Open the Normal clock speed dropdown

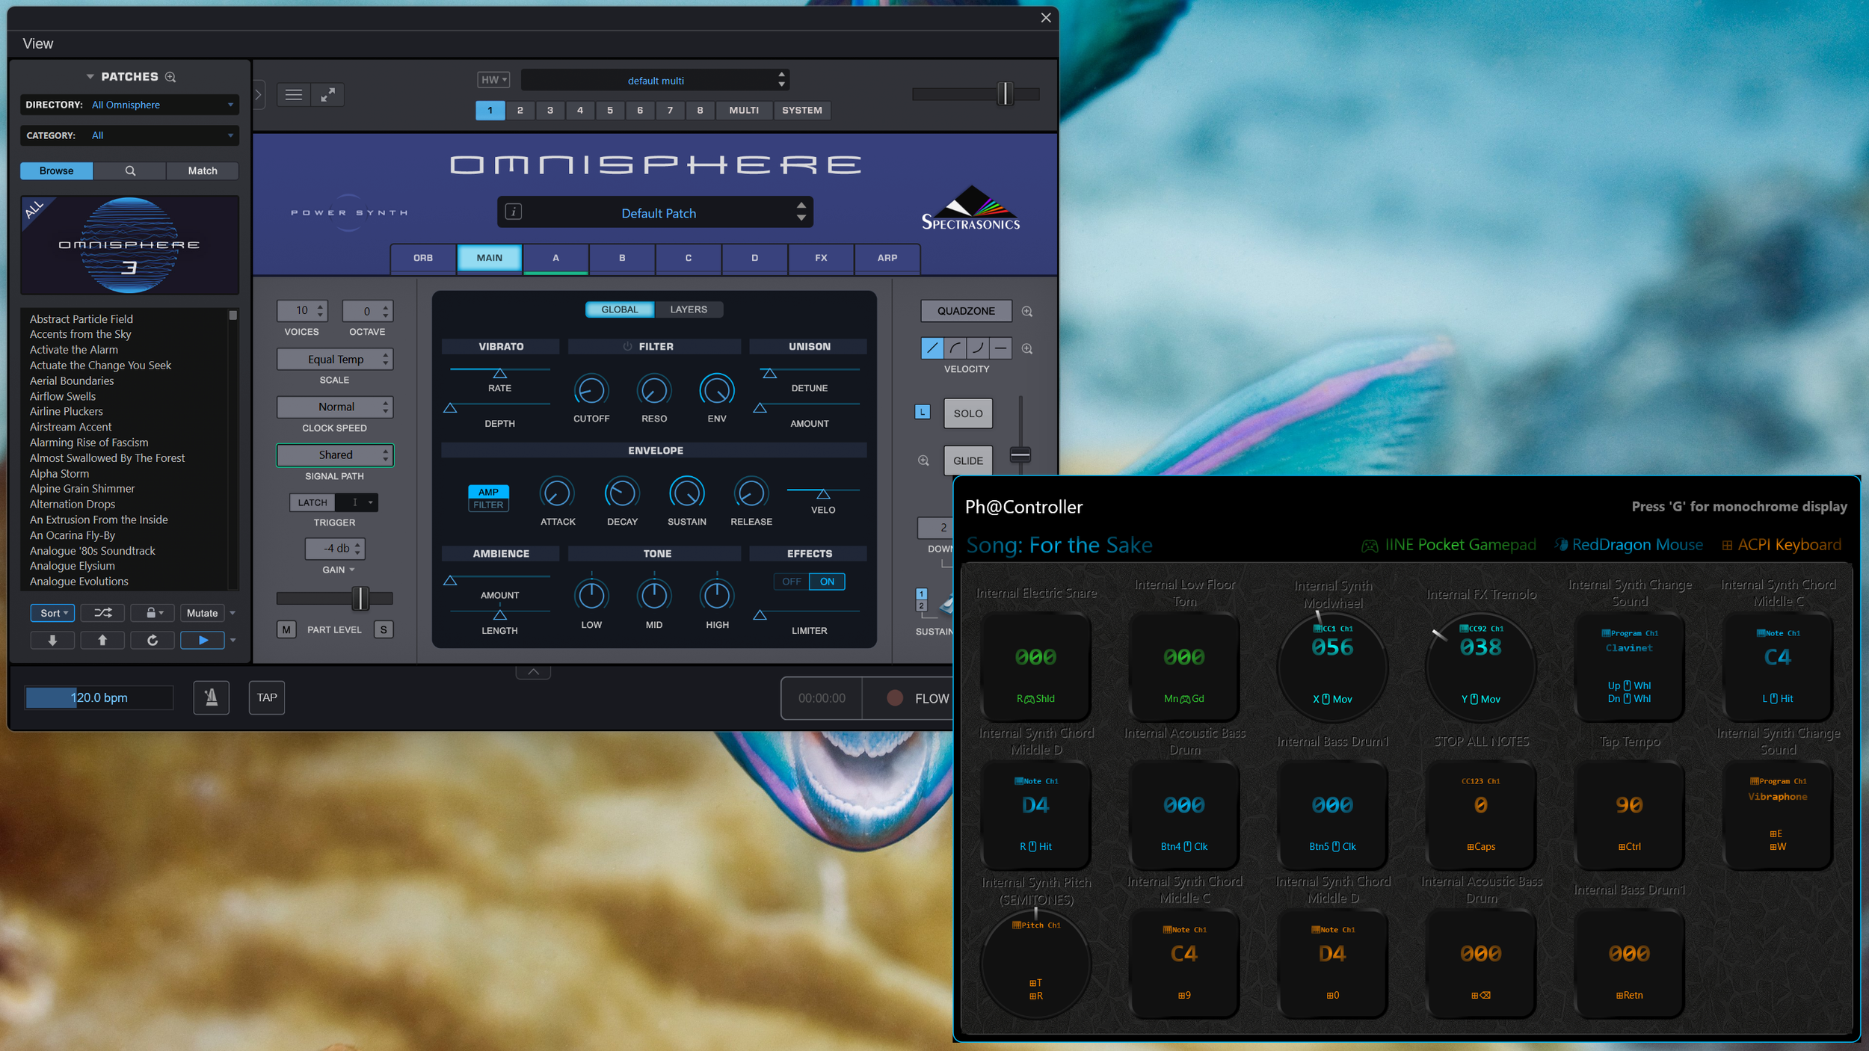pos(335,407)
